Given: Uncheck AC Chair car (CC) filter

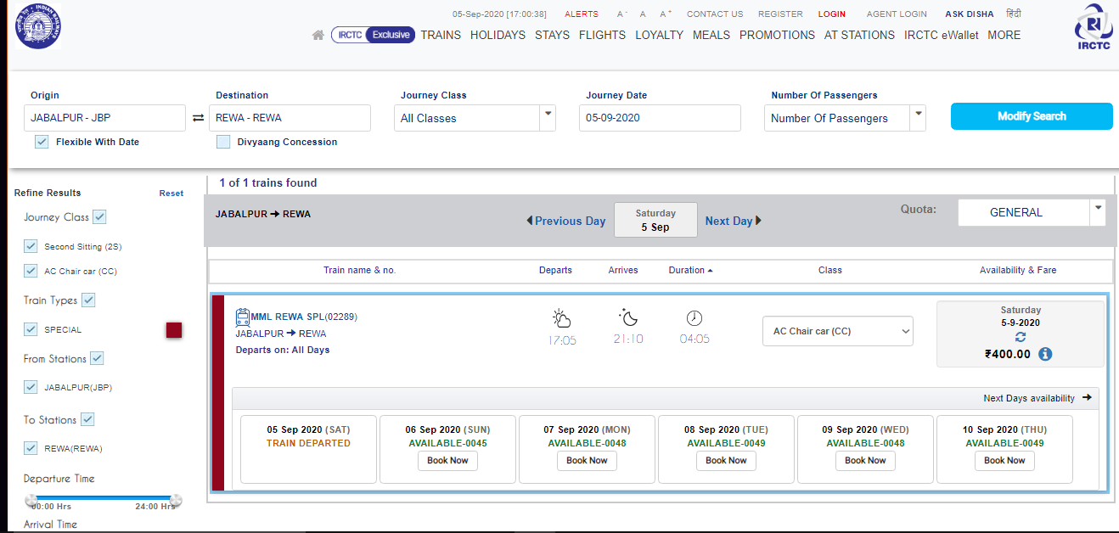Looking at the screenshot, I should click(x=31, y=271).
